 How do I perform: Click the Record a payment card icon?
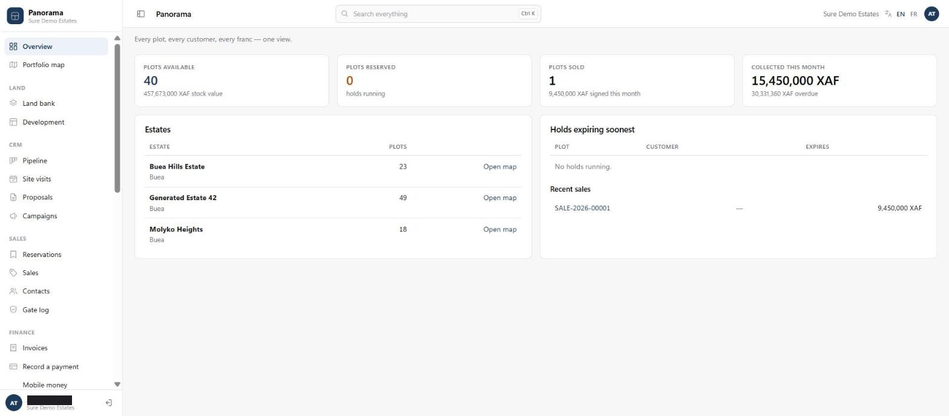point(13,366)
